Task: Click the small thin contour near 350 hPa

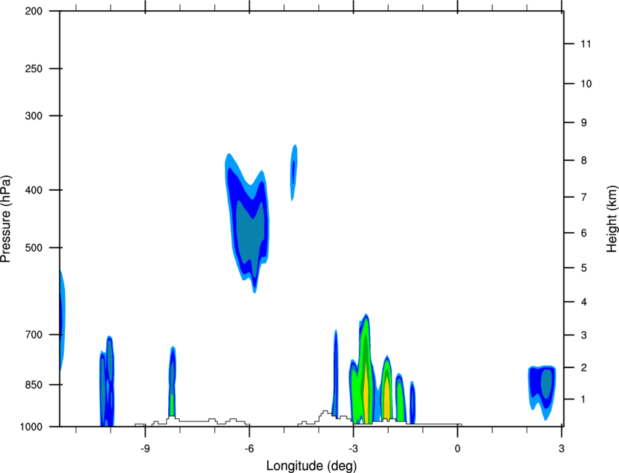Action: pos(294,172)
